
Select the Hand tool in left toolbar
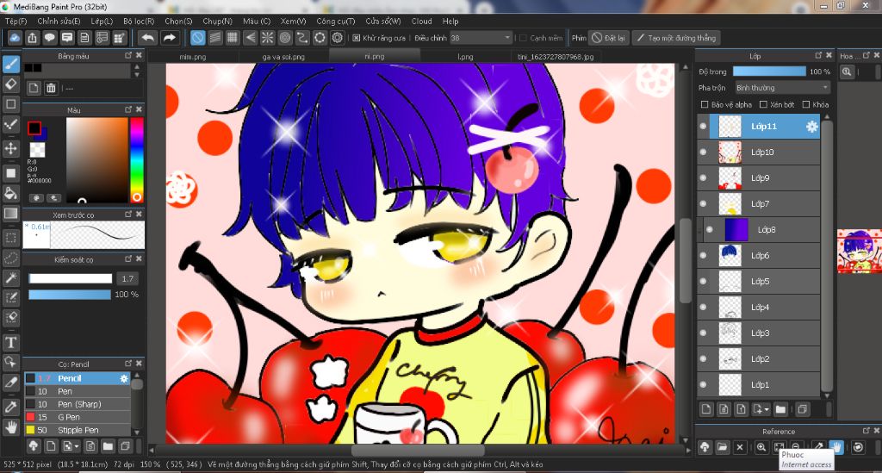click(10, 426)
